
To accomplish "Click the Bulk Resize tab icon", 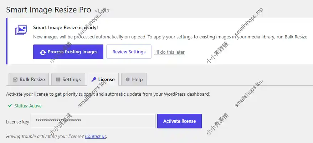I will 15,80.
